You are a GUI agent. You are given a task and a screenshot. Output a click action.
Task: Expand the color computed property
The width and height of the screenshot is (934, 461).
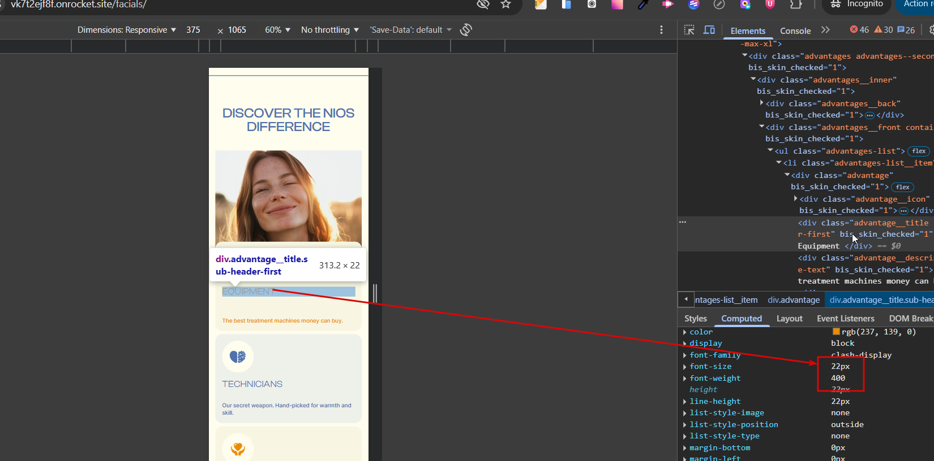coord(685,332)
